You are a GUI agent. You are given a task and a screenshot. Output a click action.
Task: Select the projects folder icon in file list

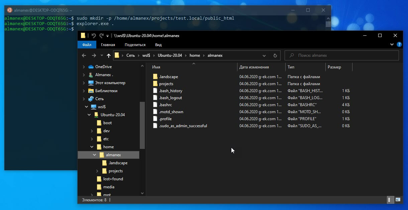click(x=155, y=84)
